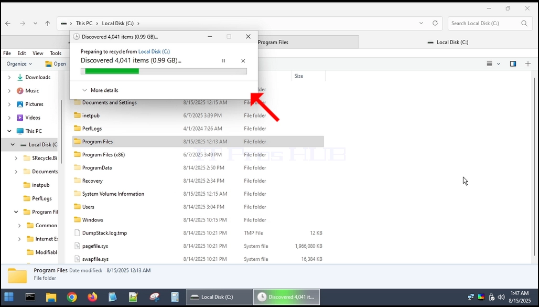Refresh the Local Disk (C:) folder view

[435, 23]
